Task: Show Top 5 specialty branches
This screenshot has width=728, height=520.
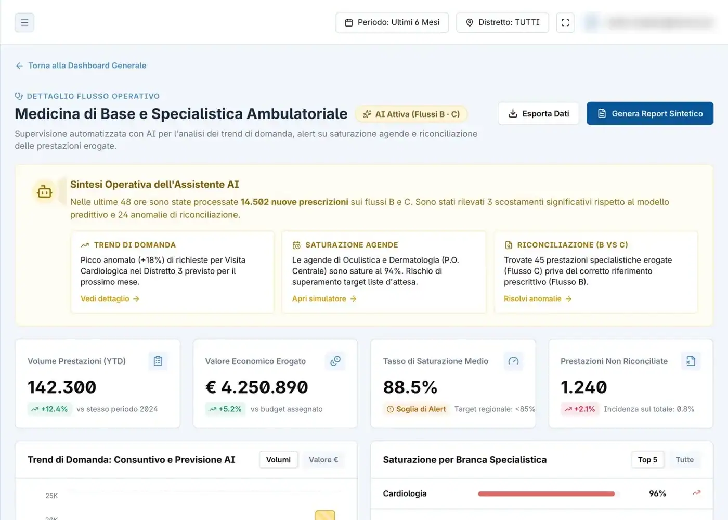Action: [x=647, y=460]
